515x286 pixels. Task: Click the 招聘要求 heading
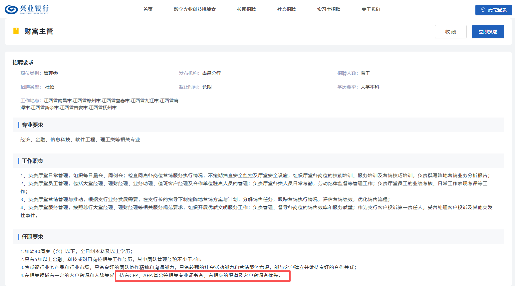[x=23, y=62]
